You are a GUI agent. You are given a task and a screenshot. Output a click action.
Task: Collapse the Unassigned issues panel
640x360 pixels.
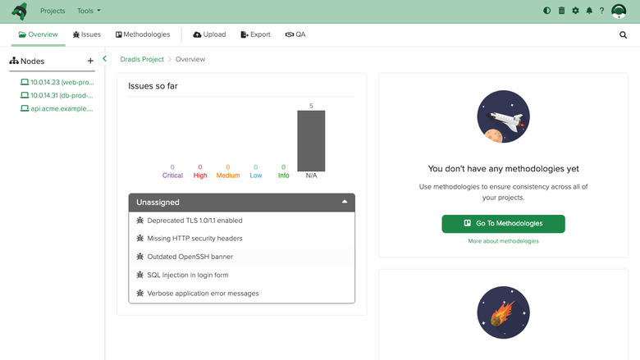point(345,202)
